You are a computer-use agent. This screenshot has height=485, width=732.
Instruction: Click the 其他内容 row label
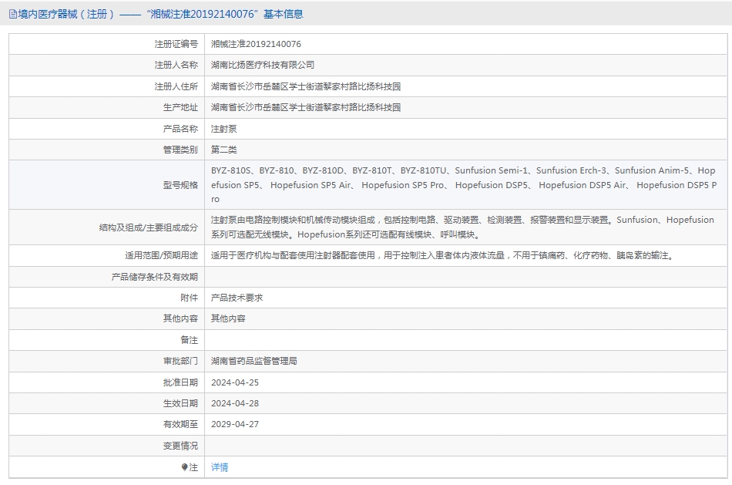[180, 318]
